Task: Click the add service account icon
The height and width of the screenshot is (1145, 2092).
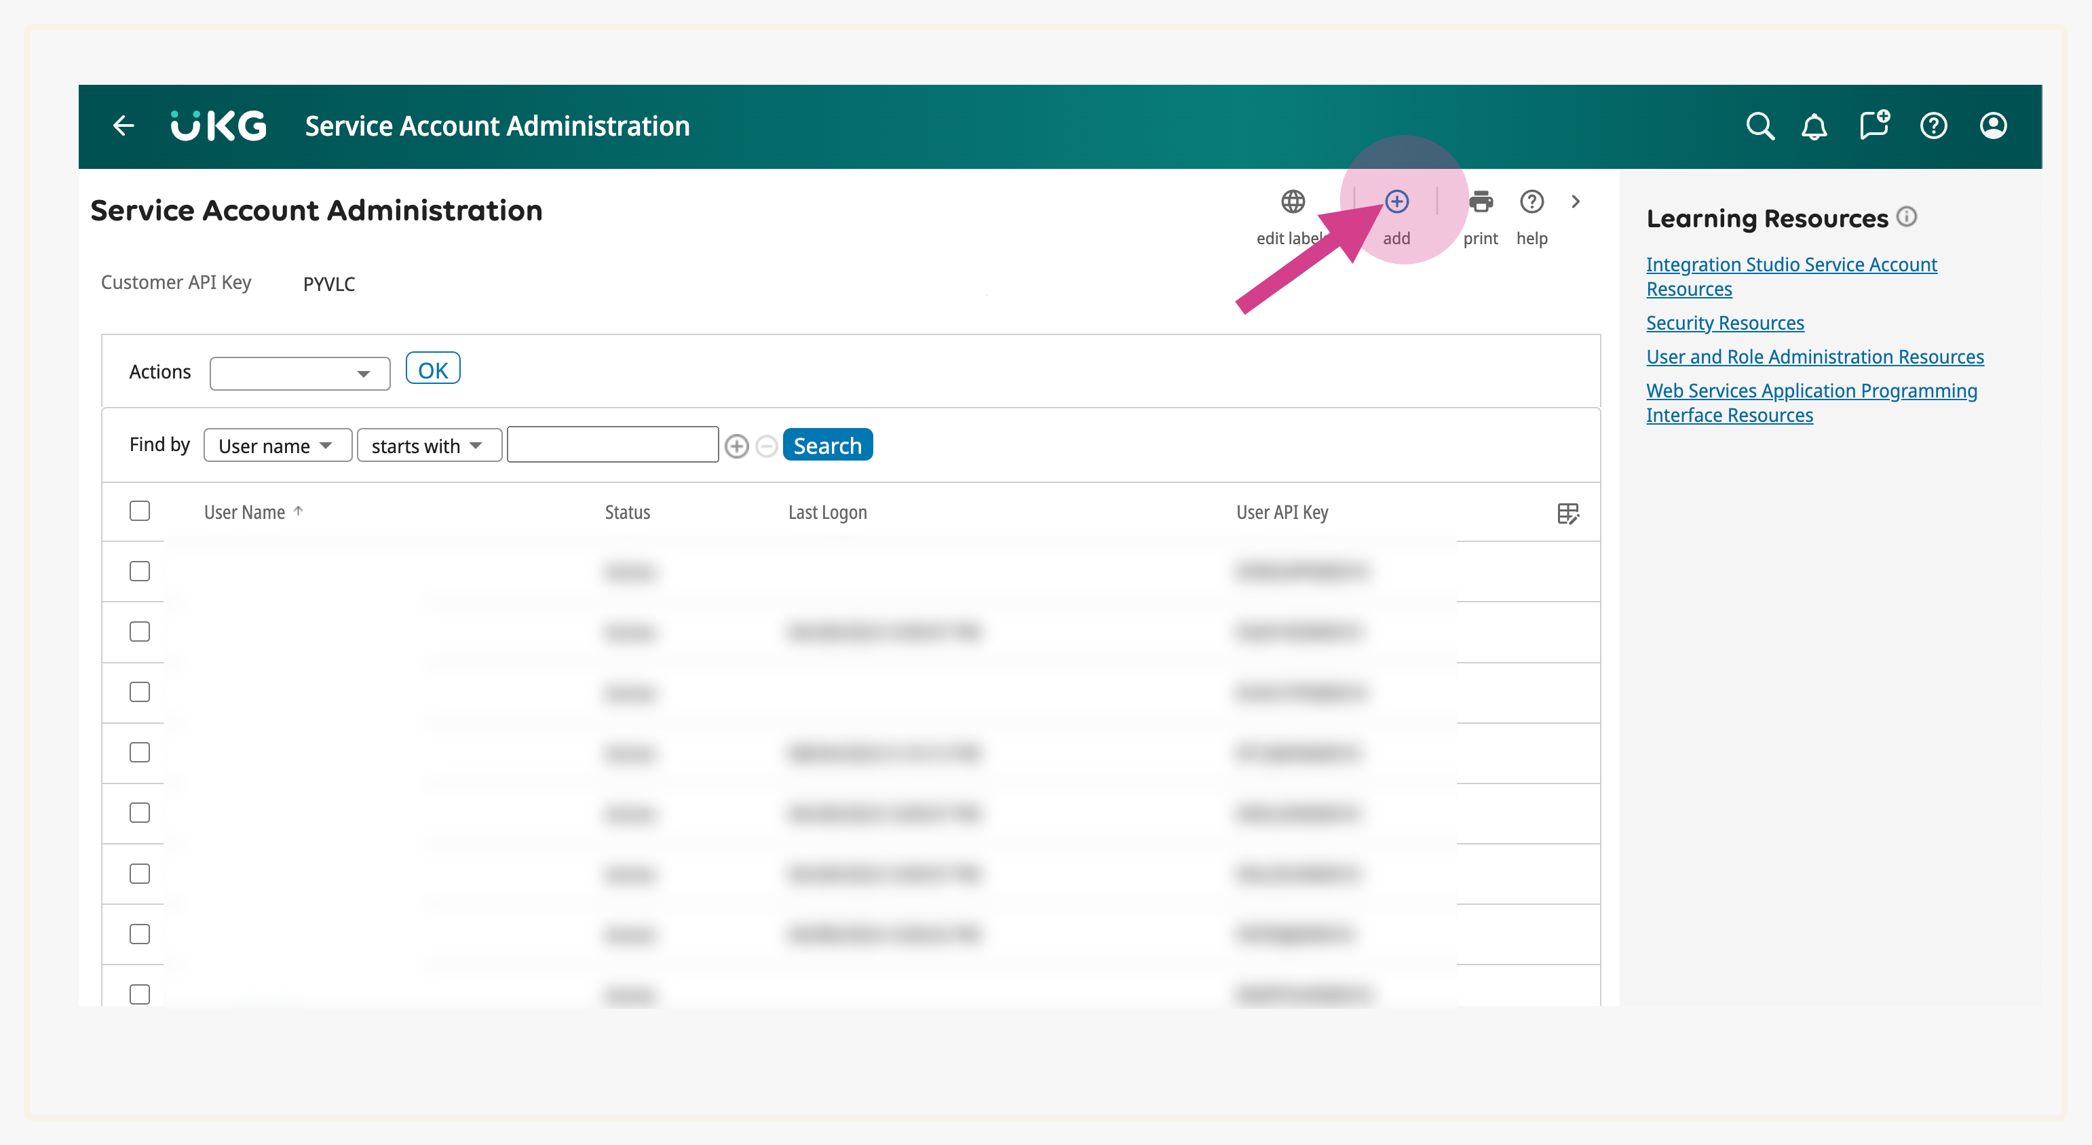Action: tap(1396, 202)
